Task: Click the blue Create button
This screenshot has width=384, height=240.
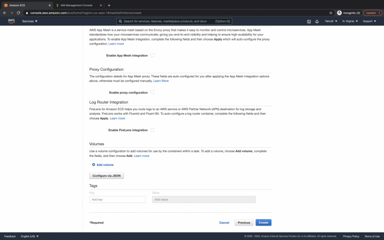Action: click(x=263, y=223)
